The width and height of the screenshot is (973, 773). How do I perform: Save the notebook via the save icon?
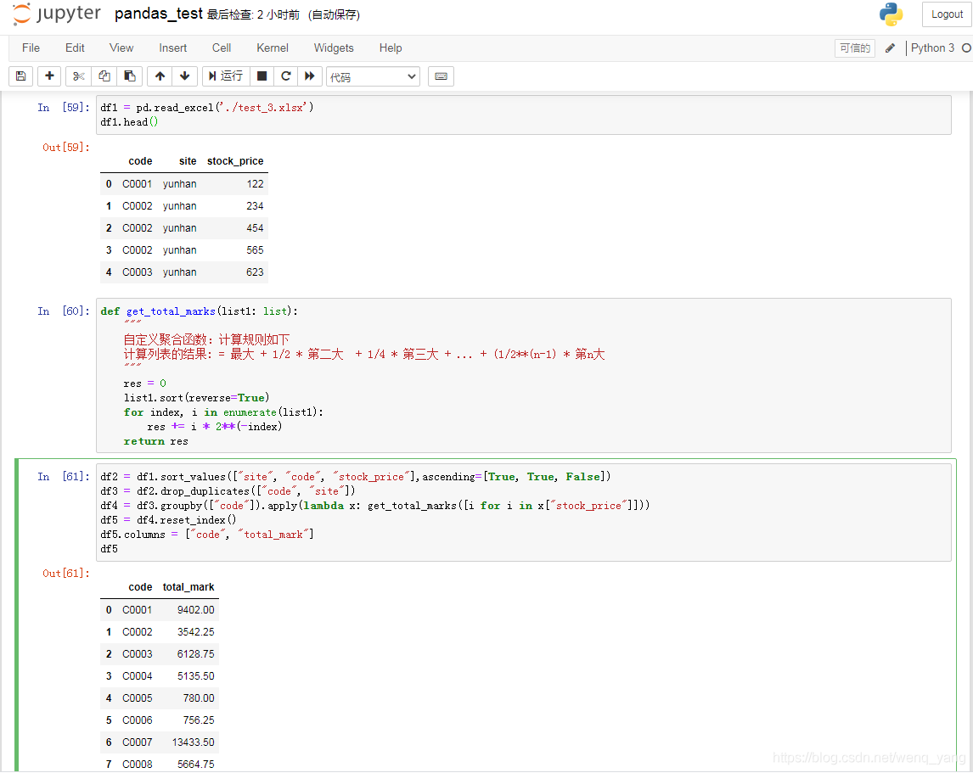20,76
